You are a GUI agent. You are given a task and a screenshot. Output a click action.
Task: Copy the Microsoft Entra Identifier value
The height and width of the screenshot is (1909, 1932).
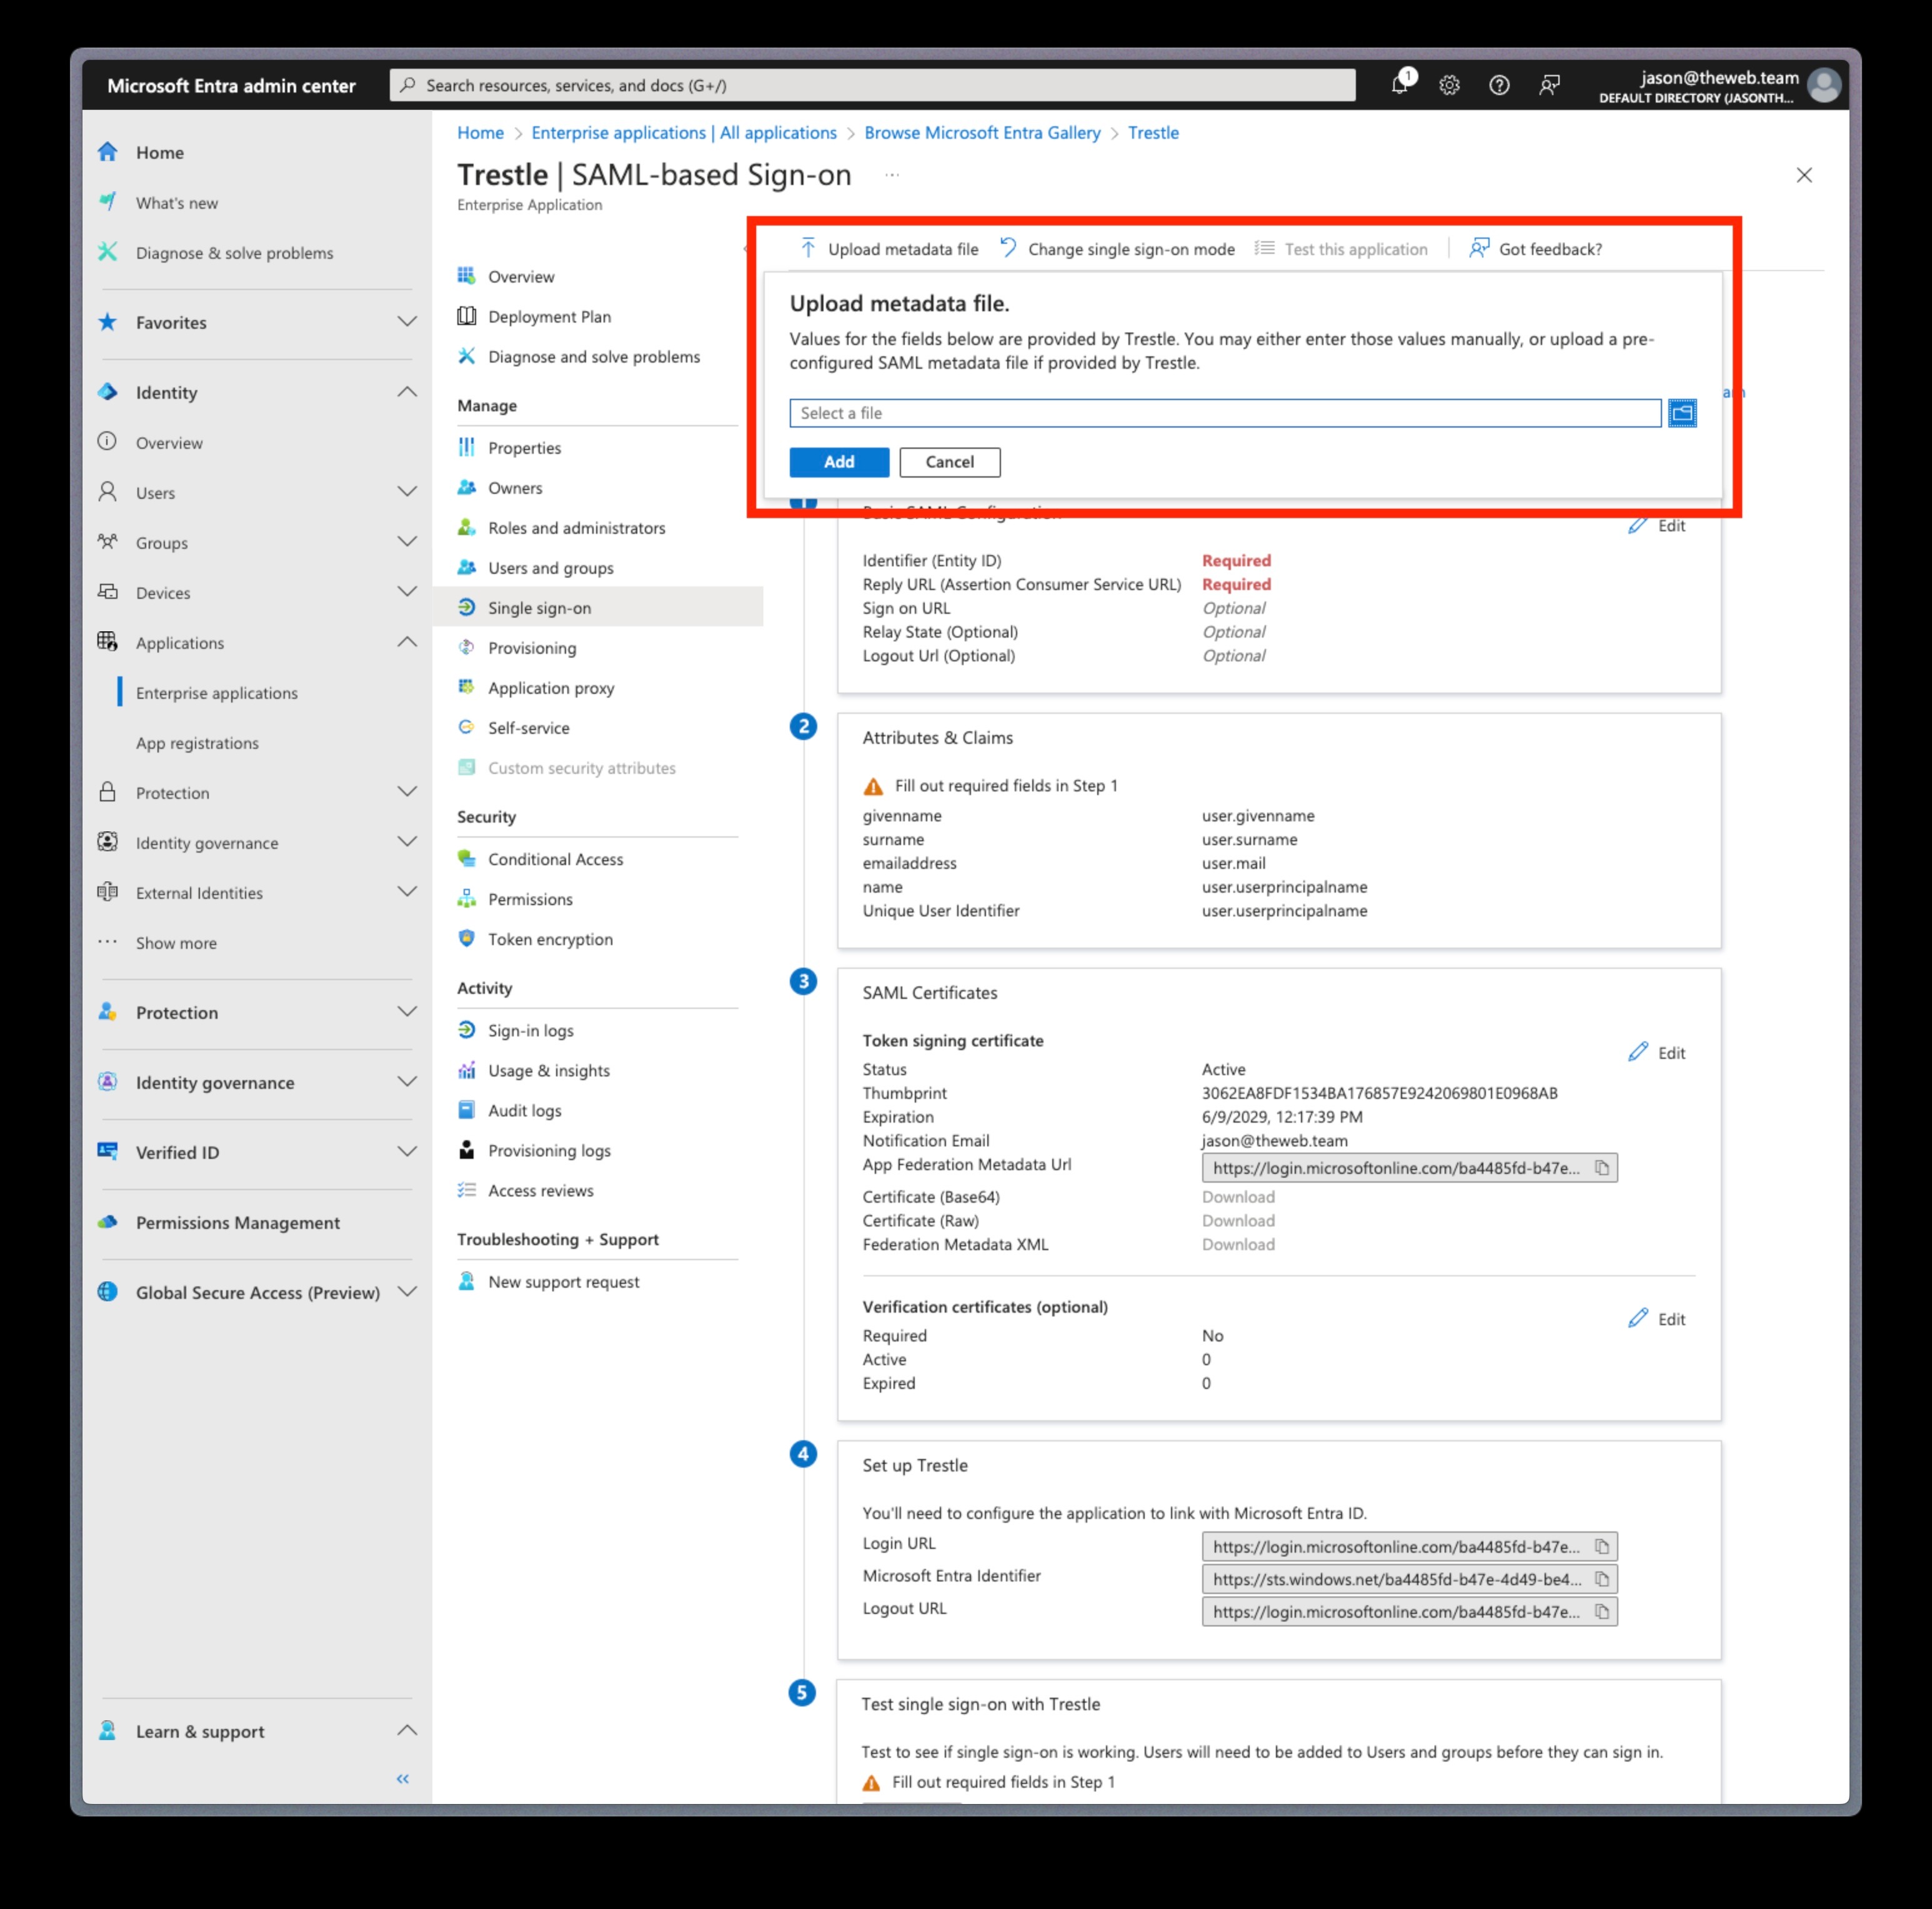1602,1580
